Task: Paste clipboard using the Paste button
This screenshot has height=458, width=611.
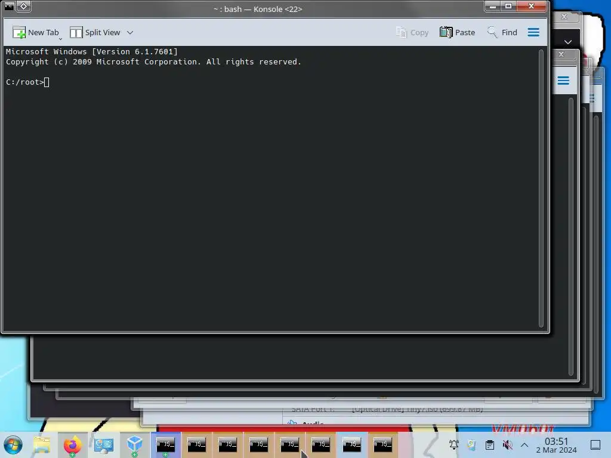Action: pos(457,32)
